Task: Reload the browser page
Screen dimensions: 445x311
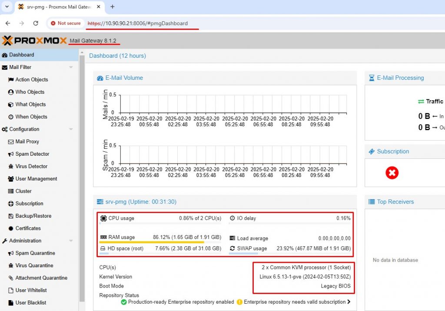Action: coord(36,23)
